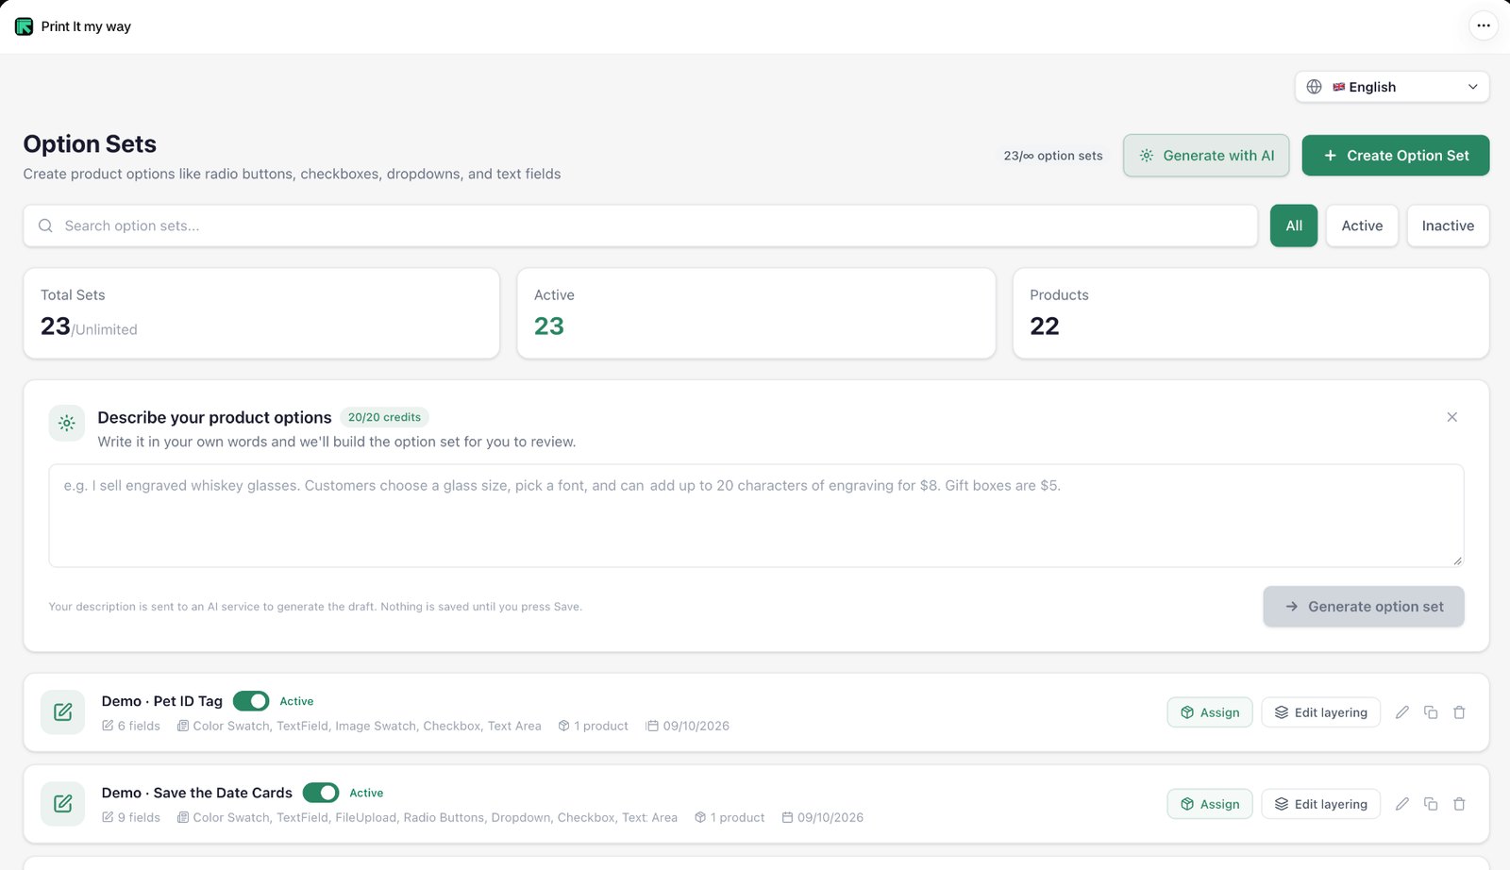The image size is (1510, 870).
Task: Click '6 fields' in Pet ID Tag row
Action: coord(131,726)
